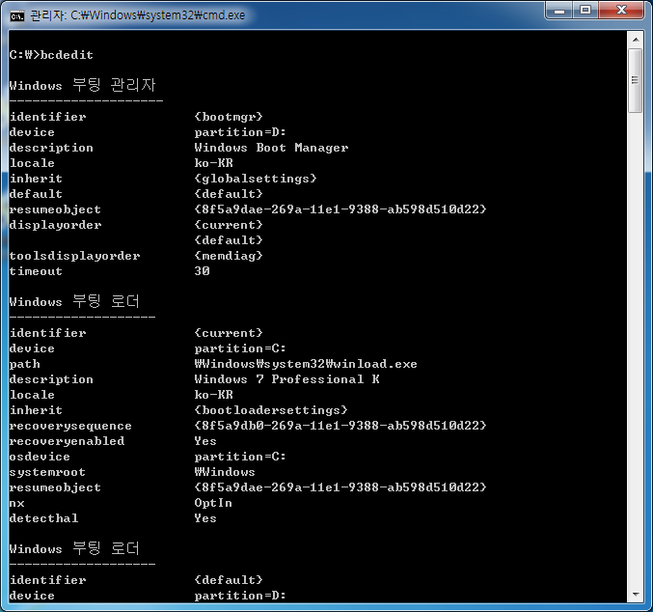This screenshot has height=612, width=653.
Task: Click the timeout value '30'
Action: (202, 271)
